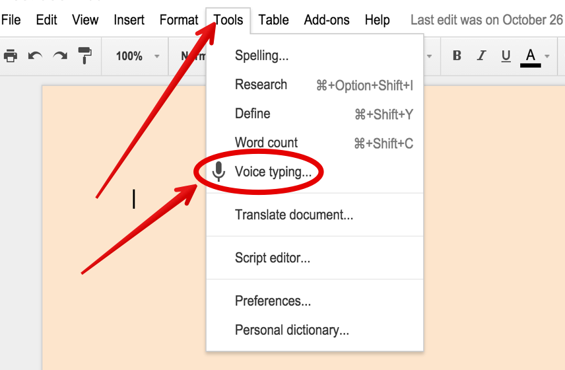Open the Script editor
The width and height of the screenshot is (565, 370).
click(272, 258)
